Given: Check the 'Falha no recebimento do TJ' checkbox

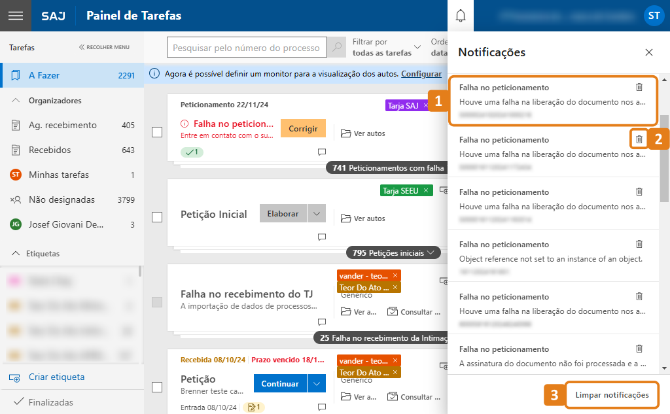Looking at the screenshot, I should coord(156,302).
